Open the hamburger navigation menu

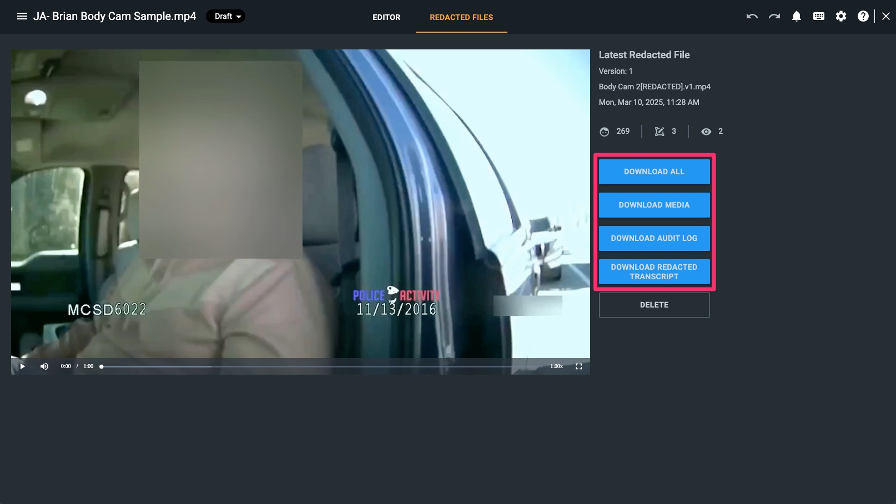tap(22, 16)
